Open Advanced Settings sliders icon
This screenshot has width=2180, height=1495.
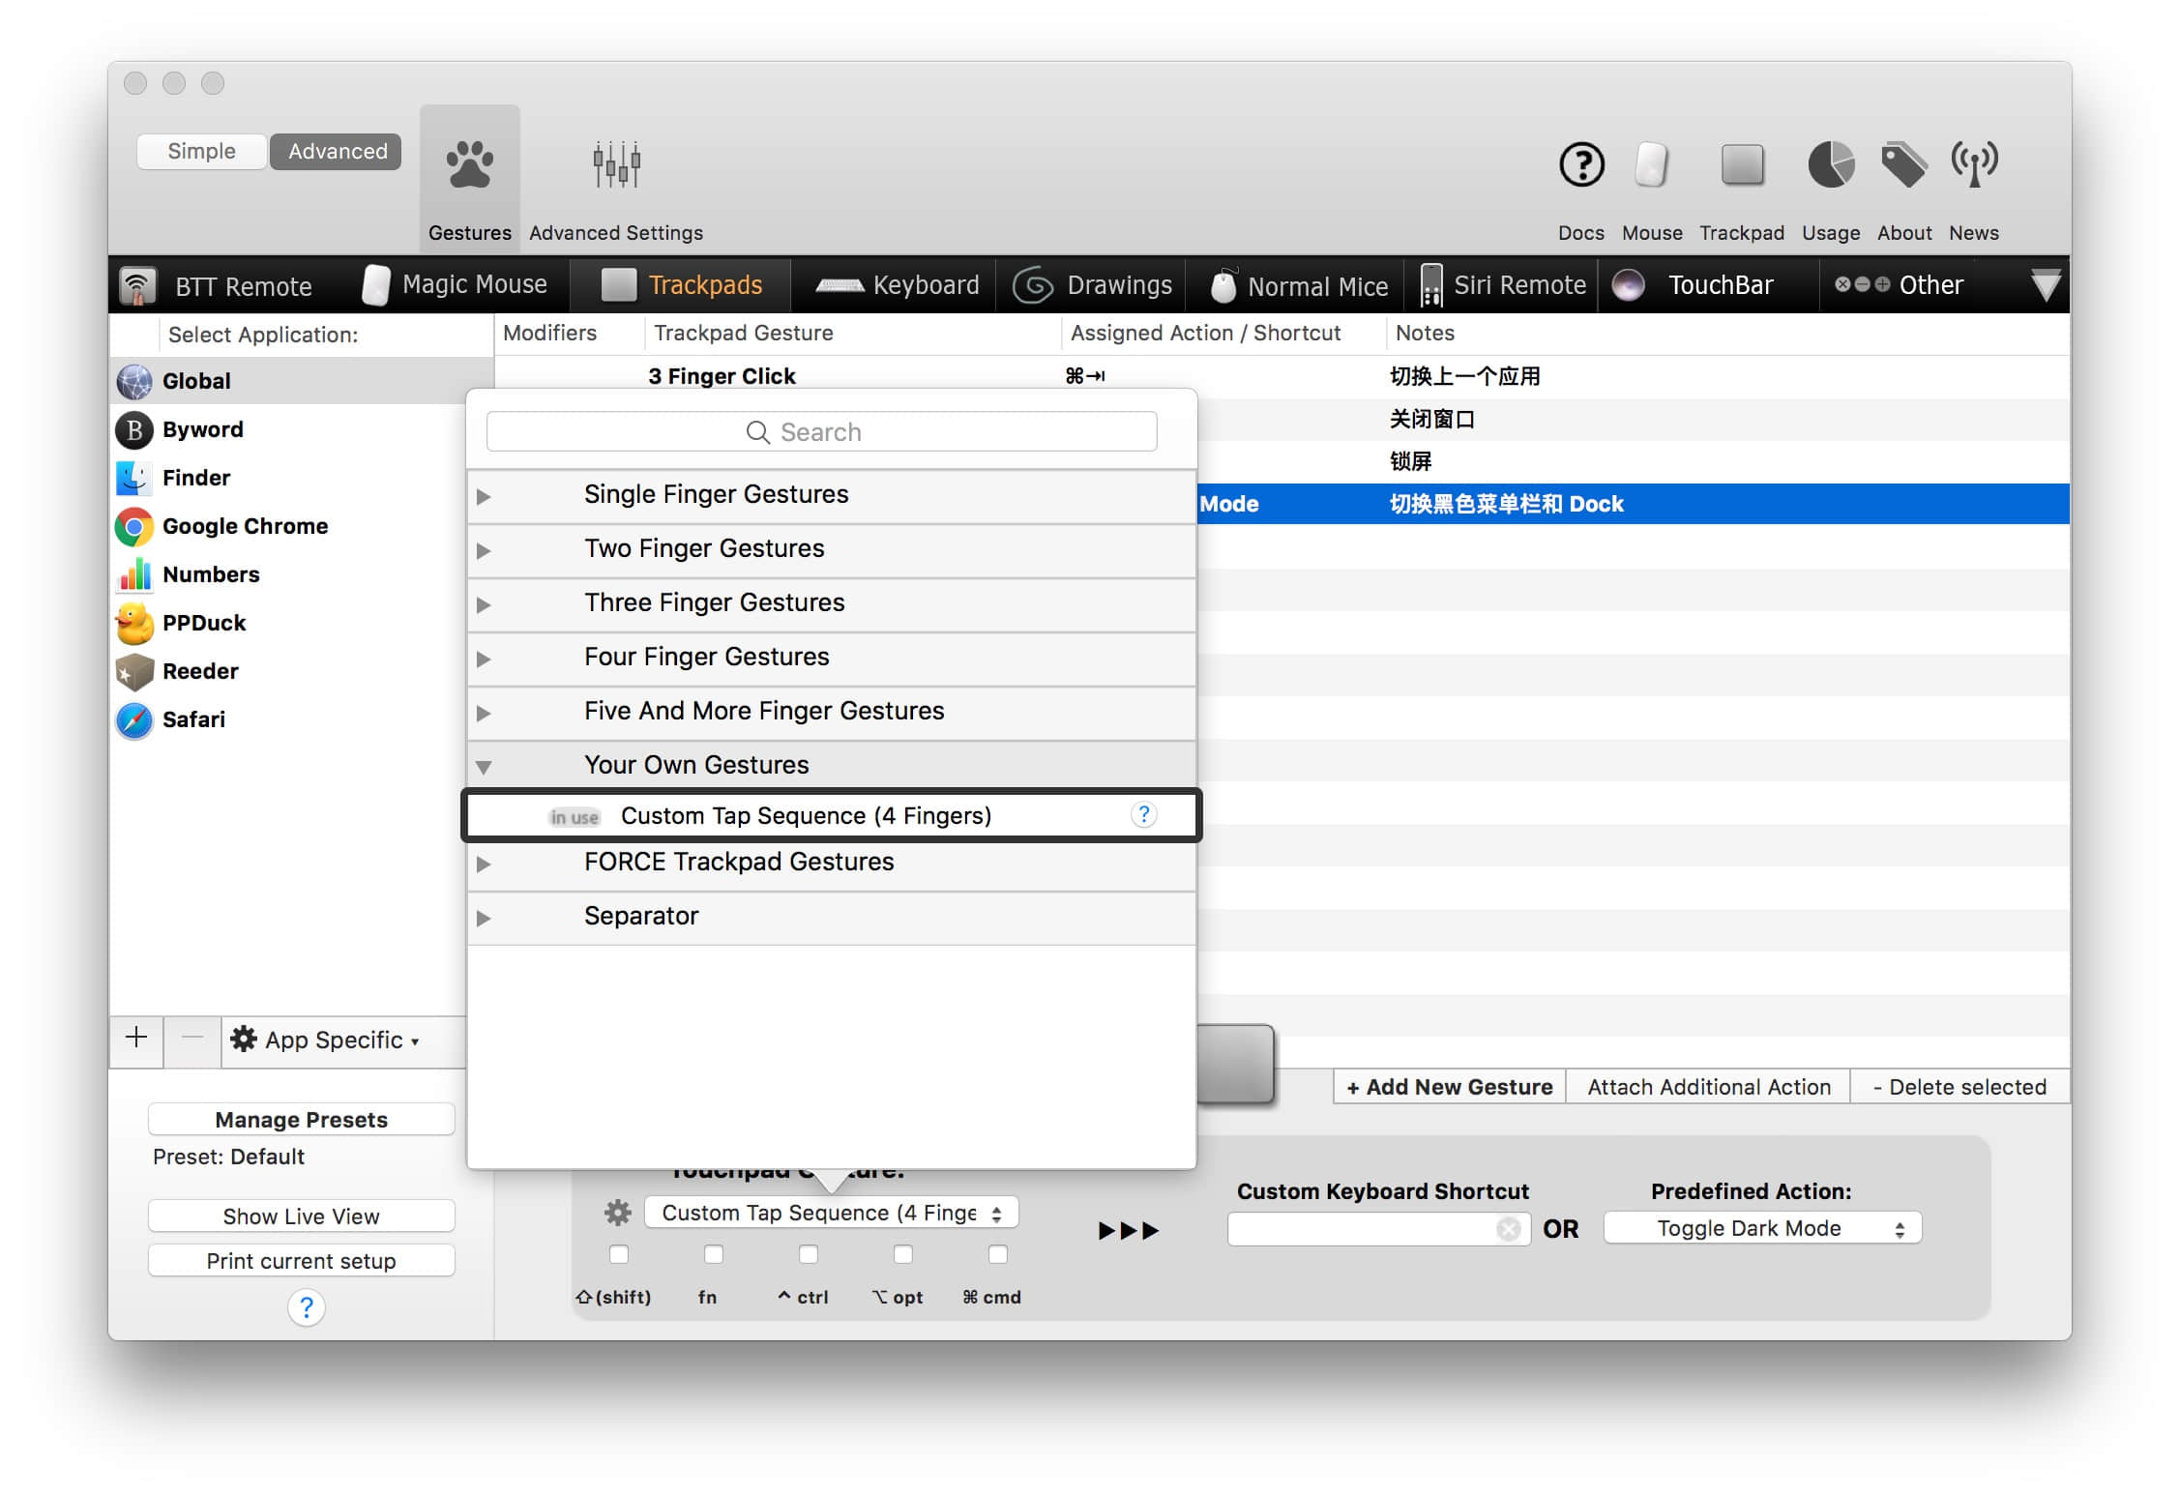[x=616, y=165]
